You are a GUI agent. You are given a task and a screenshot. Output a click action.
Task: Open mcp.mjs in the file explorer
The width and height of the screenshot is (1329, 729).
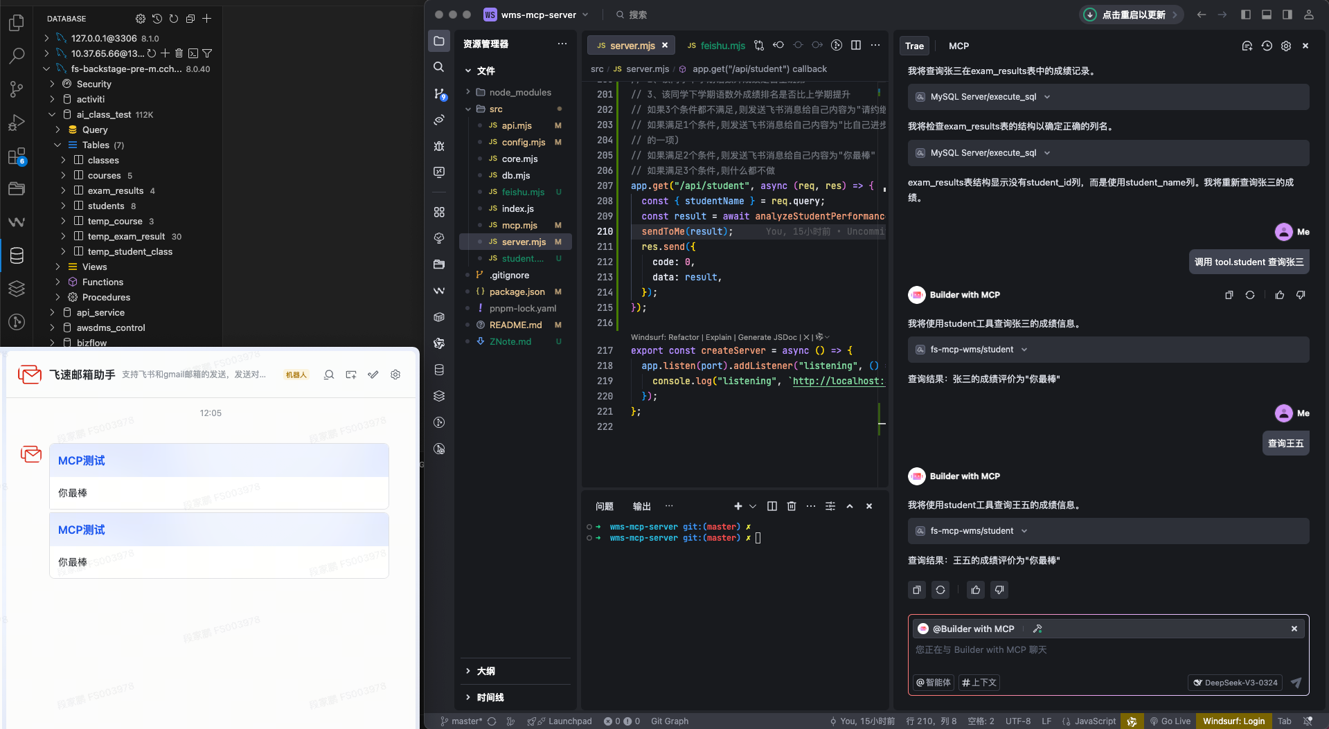(519, 225)
